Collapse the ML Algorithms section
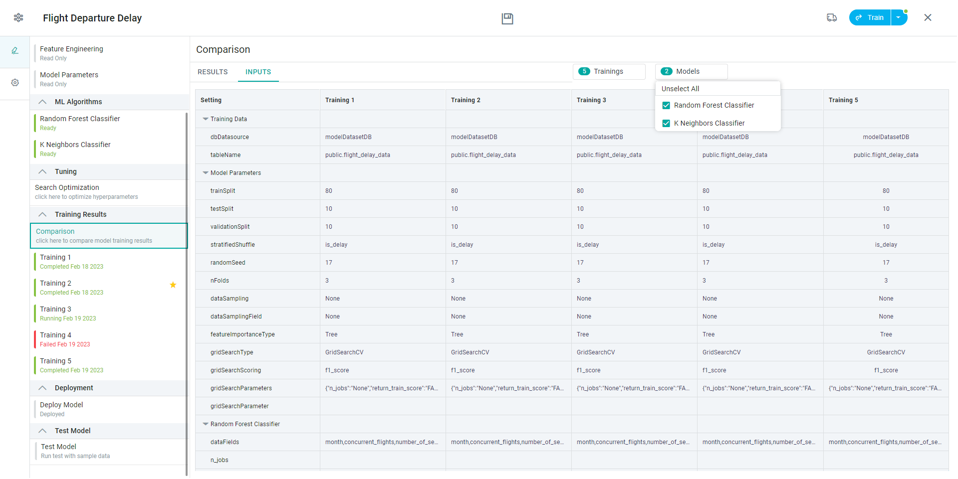 (43, 102)
